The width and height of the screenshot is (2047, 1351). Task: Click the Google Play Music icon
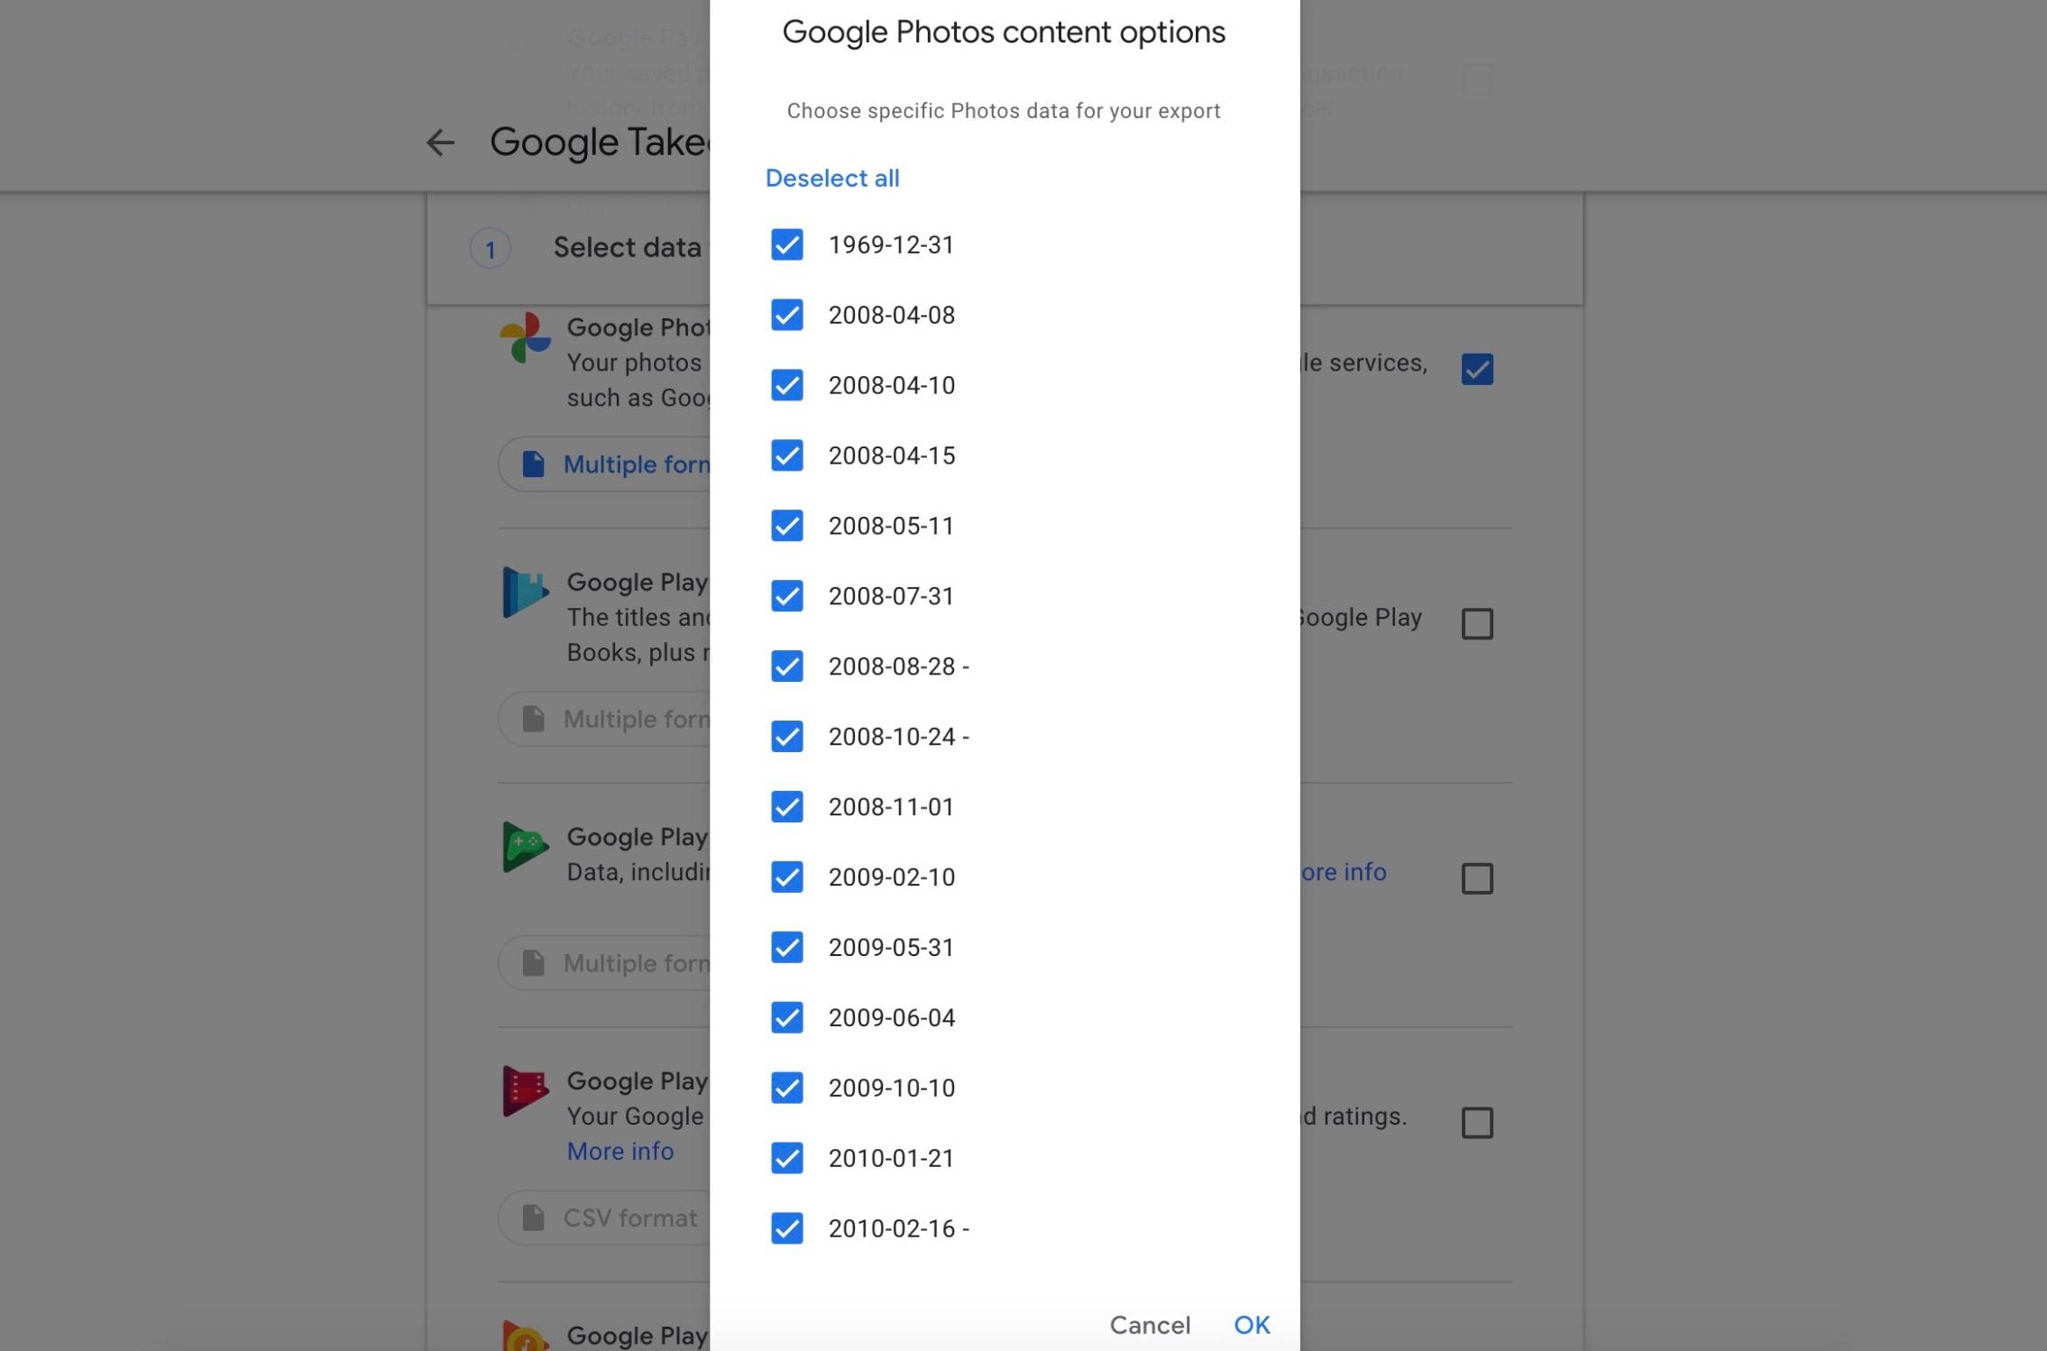click(524, 1338)
